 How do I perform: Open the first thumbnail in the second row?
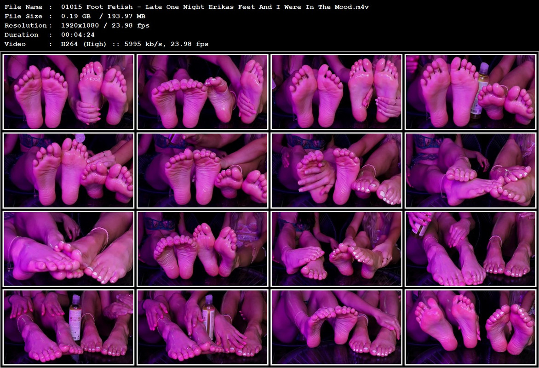coord(69,171)
